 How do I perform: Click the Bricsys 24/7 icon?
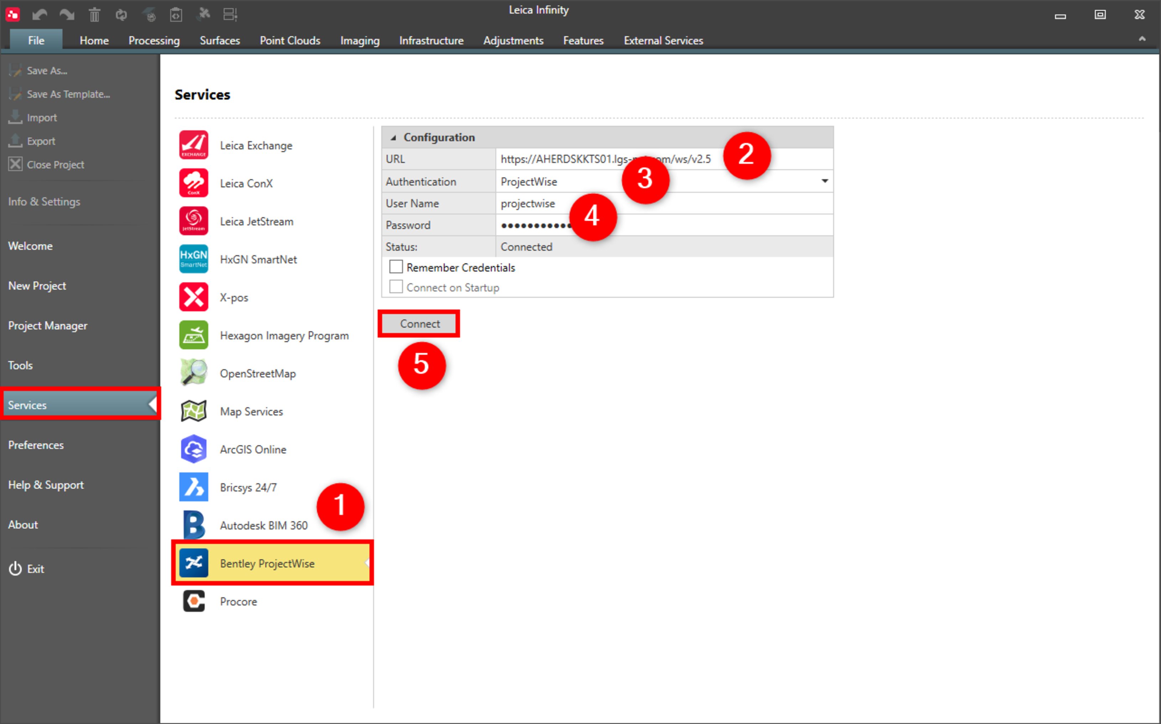click(x=193, y=486)
